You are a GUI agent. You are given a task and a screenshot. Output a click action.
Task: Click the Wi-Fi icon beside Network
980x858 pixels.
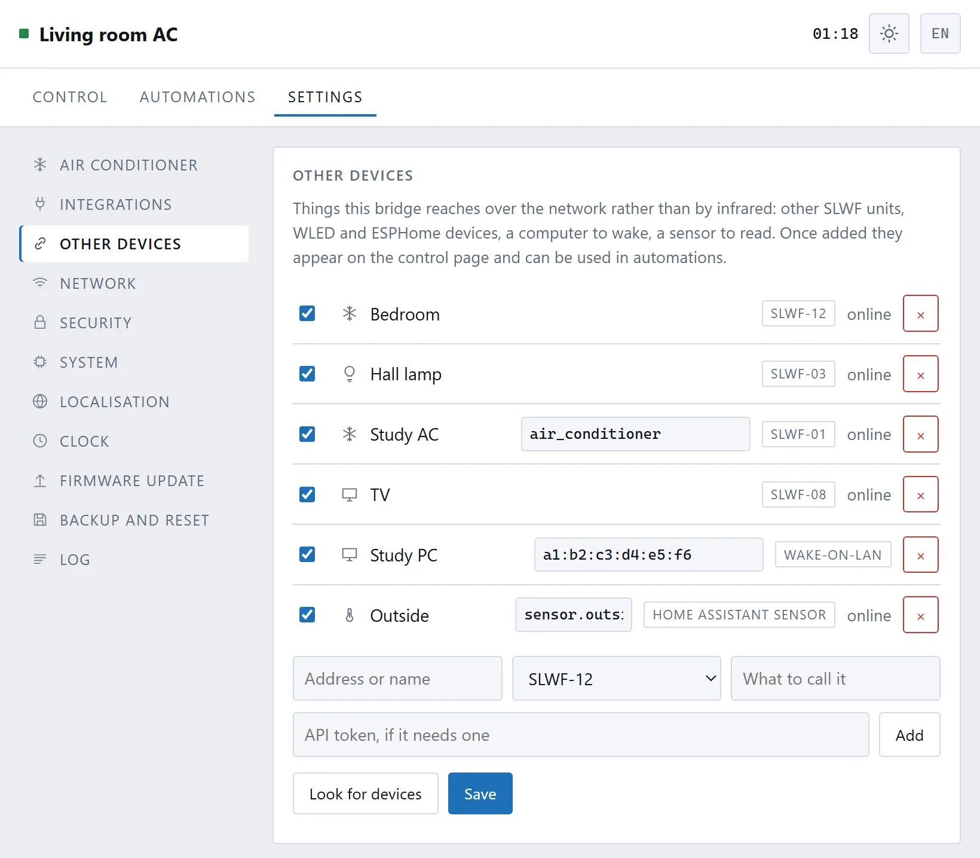[x=40, y=283]
